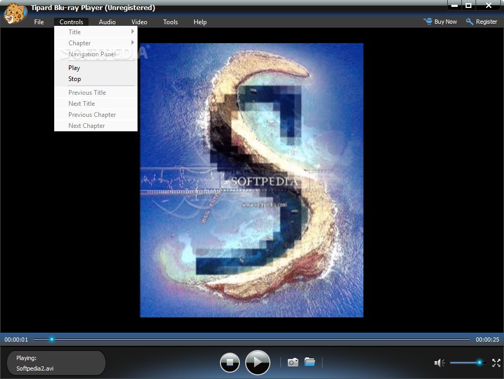Select Next Chapter menu entry
Viewport: 504px width, 379px height.
(x=96, y=126)
